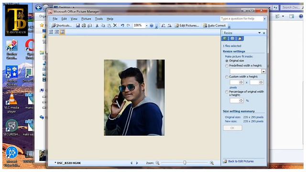Click the Send picture by mail icon

click(90, 25)
